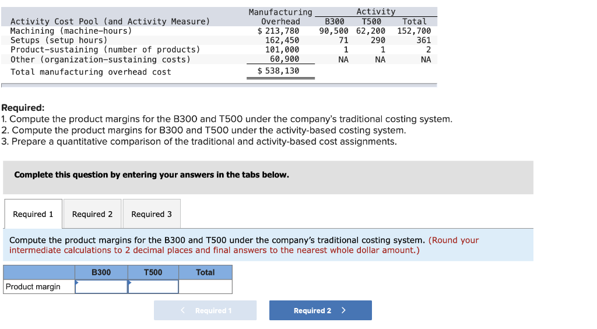Click the disabled previous Required 1 button
The height and width of the screenshot is (329, 597).
[205, 310]
